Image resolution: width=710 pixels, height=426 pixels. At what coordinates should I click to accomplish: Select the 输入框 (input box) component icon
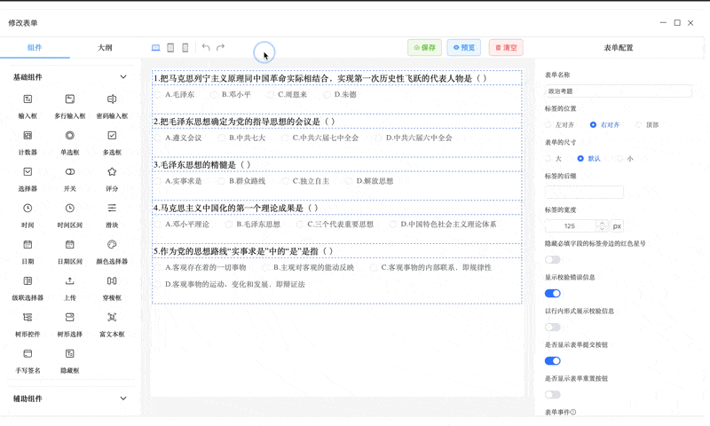coord(28,99)
